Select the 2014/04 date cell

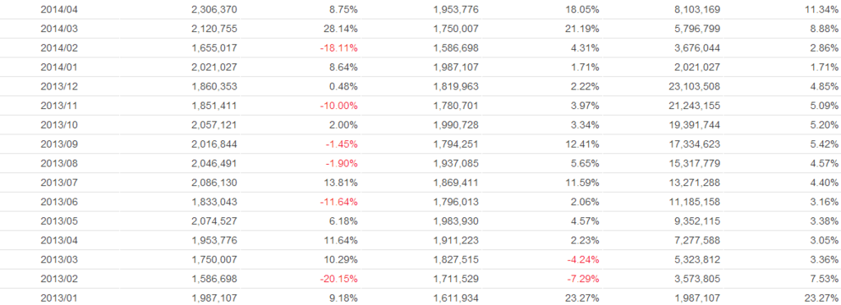point(59,9)
